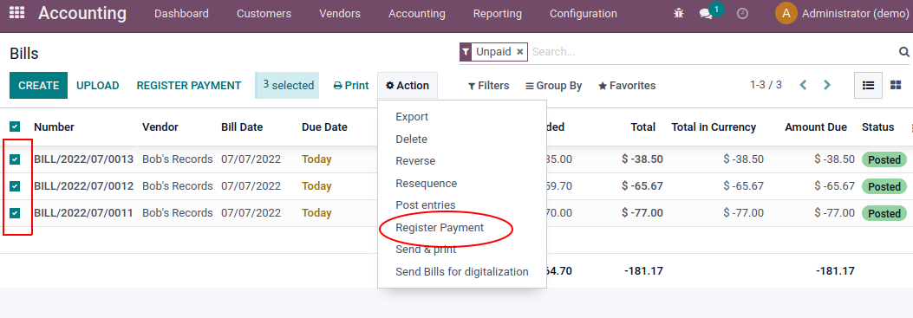Uncheck bill BILL/2022/07/0013 checkbox

[15, 159]
